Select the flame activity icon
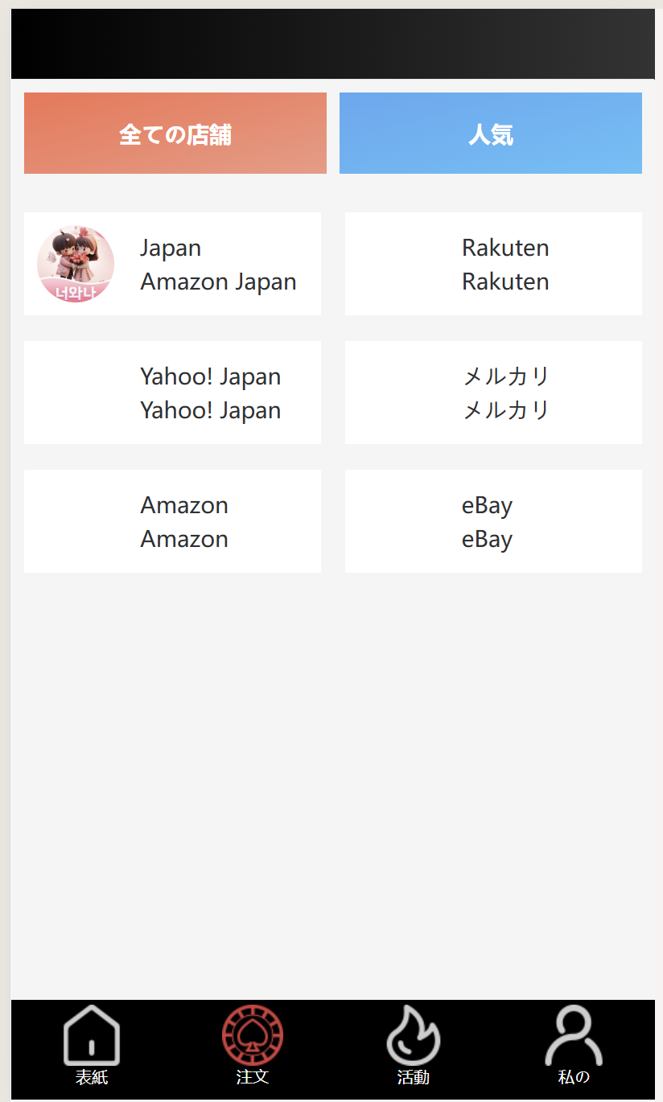 click(x=413, y=1036)
